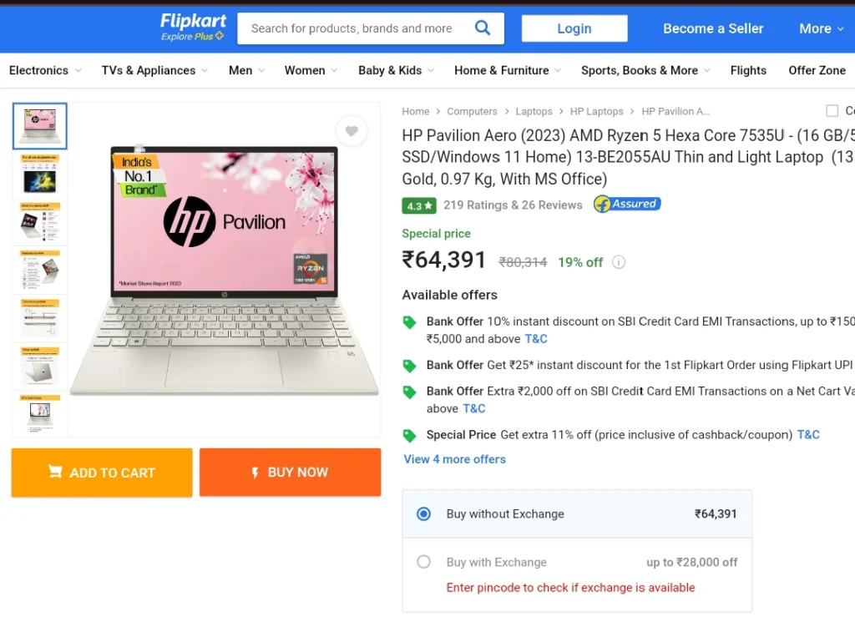Click the 4.3 star rating badge
Image resolution: width=855 pixels, height=617 pixels.
click(x=419, y=205)
